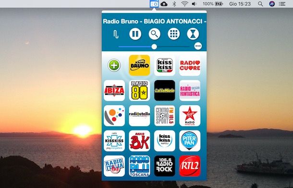The image size is (293, 188).
Task: Select the LatteMiele station
Action: (x=165, y=91)
